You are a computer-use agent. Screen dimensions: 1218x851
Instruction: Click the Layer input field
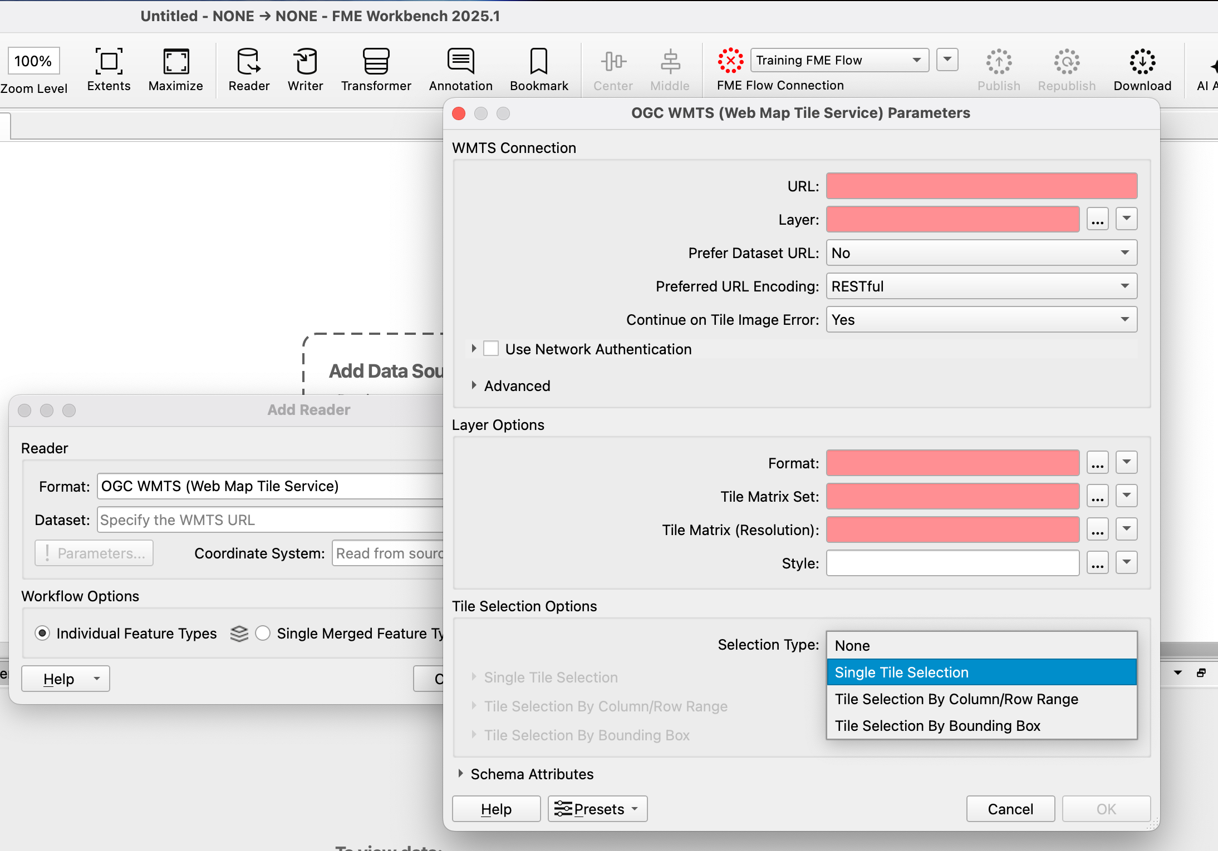click(952, 219)
